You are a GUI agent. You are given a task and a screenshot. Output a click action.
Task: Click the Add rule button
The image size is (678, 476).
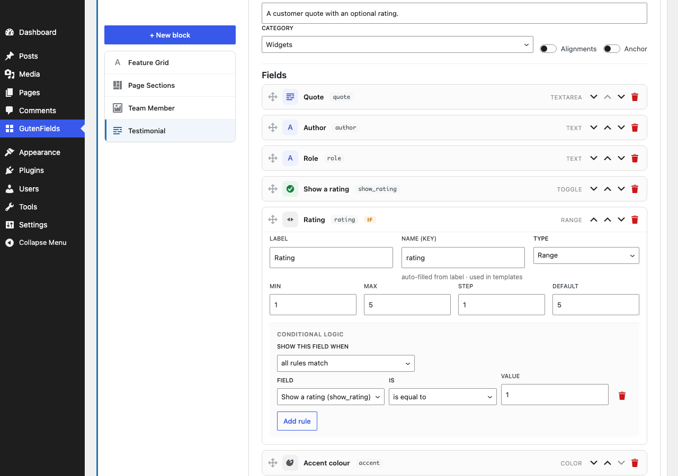point(297,421)
